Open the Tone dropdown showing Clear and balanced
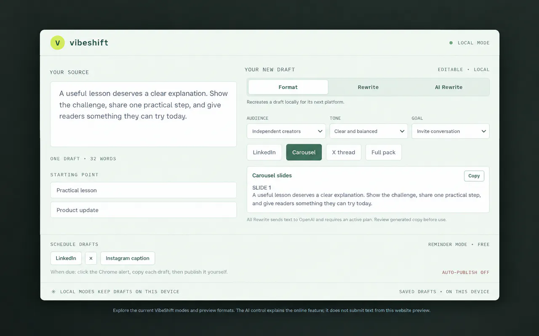The height and width of the screenshot is (336, 539). coord(368,131)
